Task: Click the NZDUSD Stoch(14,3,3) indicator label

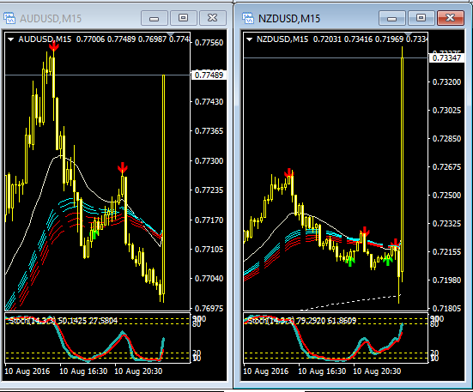Action: (x=301, y=321)
